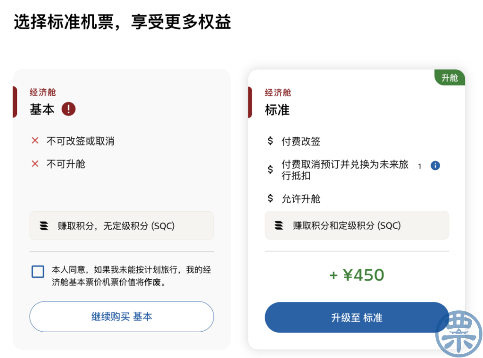This screenshot has height=358, width=483.
Task: Click the red X icon next to 不可升舱
Action: point(35,164)
